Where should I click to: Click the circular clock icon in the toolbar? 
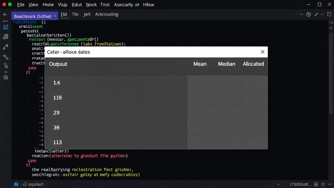pyautogui.click(x=309, y=14)
